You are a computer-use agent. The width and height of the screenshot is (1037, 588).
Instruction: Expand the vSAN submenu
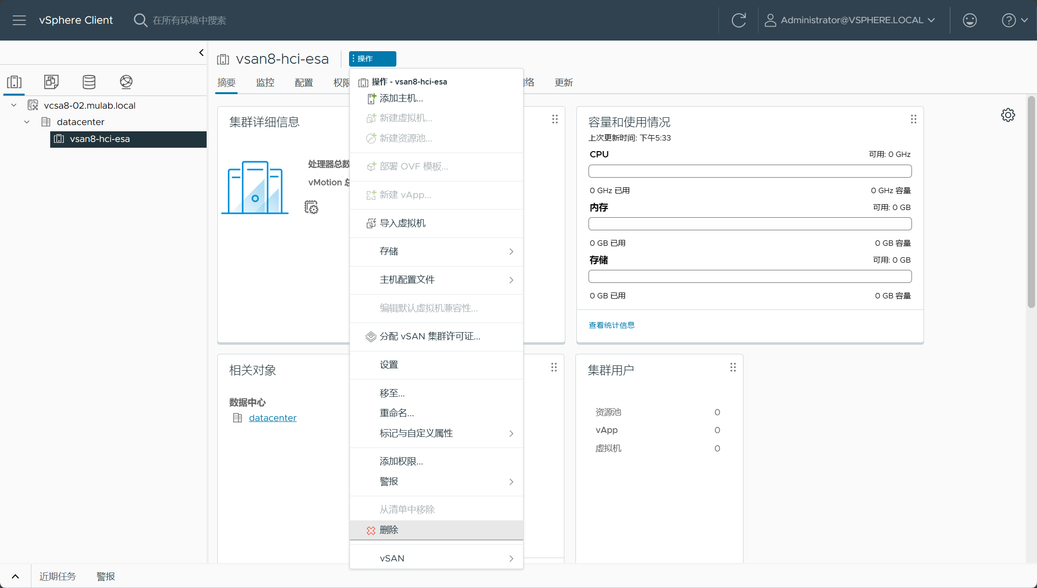point(436,559)
